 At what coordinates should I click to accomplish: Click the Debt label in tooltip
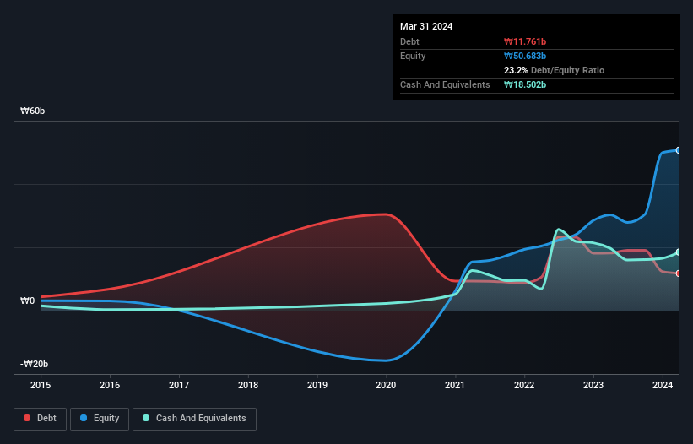[x=409, y=41]
